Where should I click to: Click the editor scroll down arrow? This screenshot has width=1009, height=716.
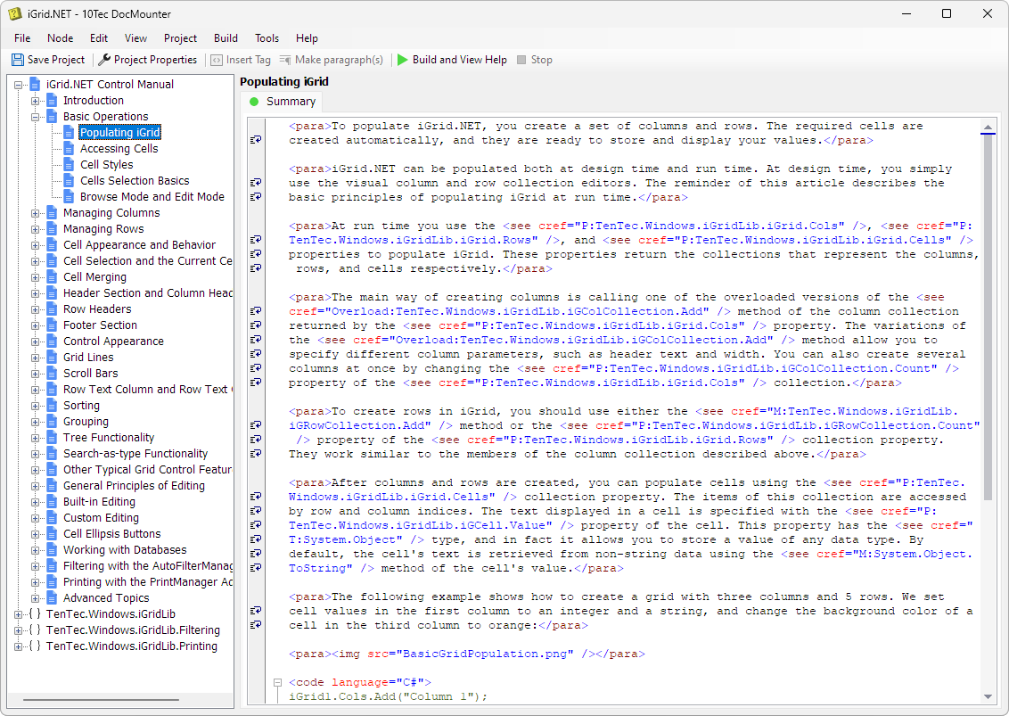[x=988, y=696]
